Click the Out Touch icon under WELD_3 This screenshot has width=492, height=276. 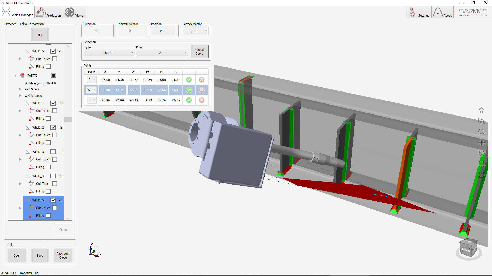31,159
